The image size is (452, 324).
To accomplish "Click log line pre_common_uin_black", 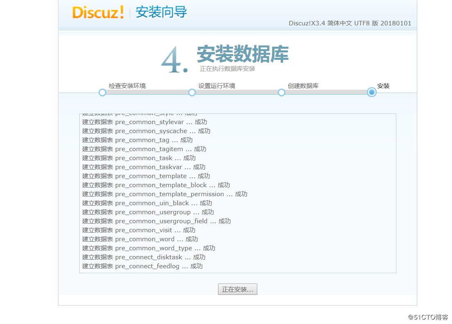I will pos(147,203).
